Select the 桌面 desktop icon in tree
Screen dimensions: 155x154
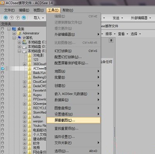point(14,29)
